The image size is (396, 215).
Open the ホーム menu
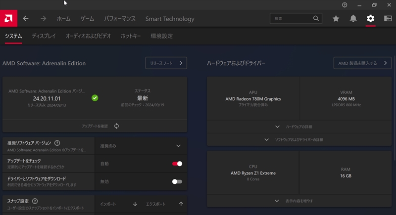click(x=64, y=19)
